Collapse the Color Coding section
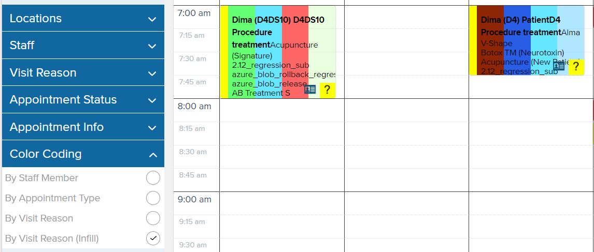The width and height of the screenshot is (594, 252). [83, 154]
